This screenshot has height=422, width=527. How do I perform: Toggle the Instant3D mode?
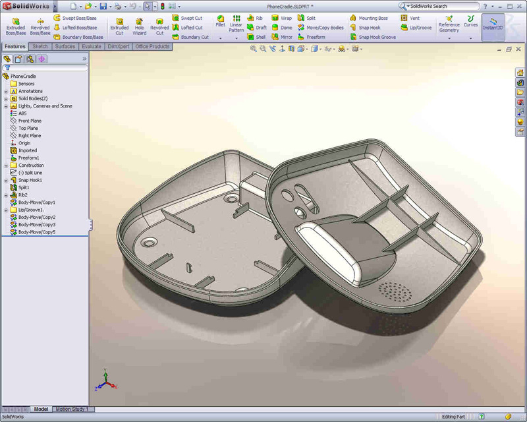pos(493,24)
